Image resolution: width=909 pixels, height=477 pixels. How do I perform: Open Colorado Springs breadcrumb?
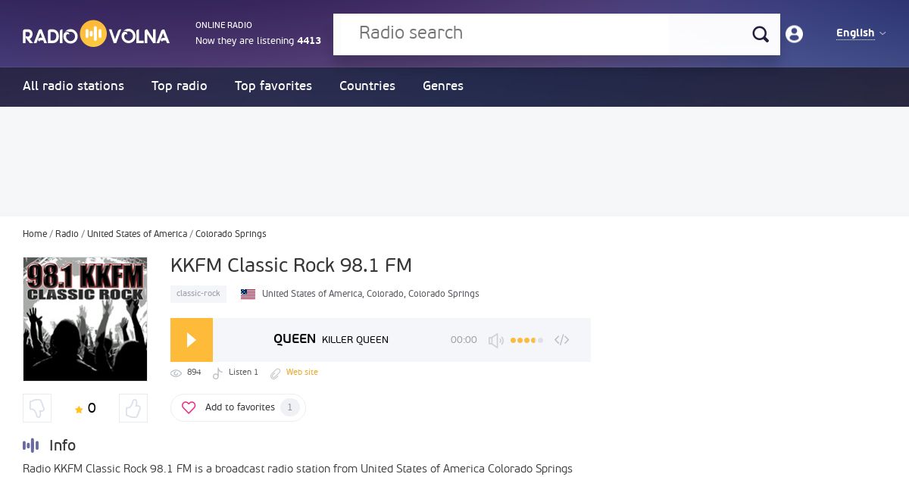click(231, 234)
